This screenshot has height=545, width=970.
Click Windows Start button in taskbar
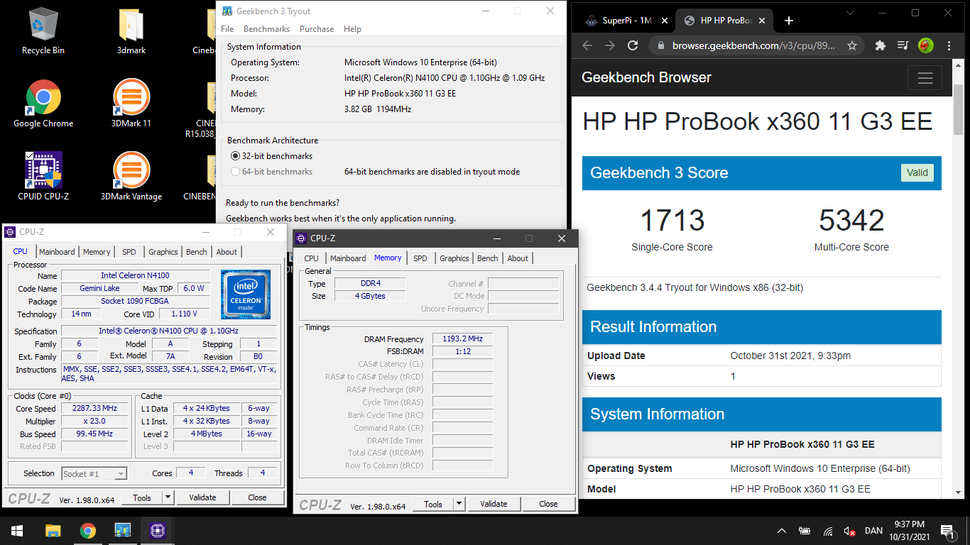pos(17,531)
